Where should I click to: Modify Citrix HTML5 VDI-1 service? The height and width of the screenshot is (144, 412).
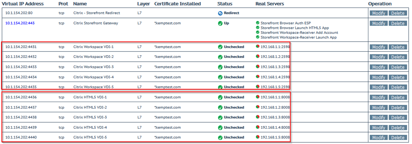[x=378, y=98]
